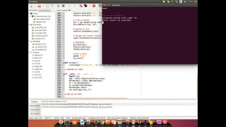Open the Estado message tab
Screen dimensions: 226x127
(35, 102)
